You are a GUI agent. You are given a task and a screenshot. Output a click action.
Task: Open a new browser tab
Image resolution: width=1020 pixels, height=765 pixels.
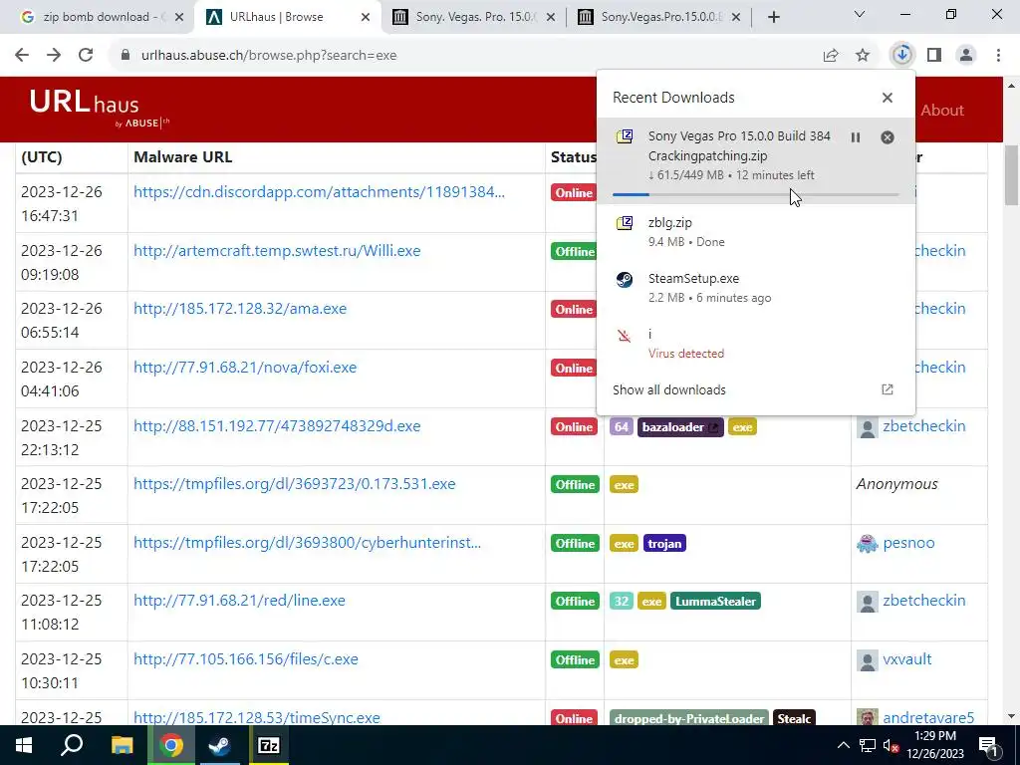pos(773,17)
